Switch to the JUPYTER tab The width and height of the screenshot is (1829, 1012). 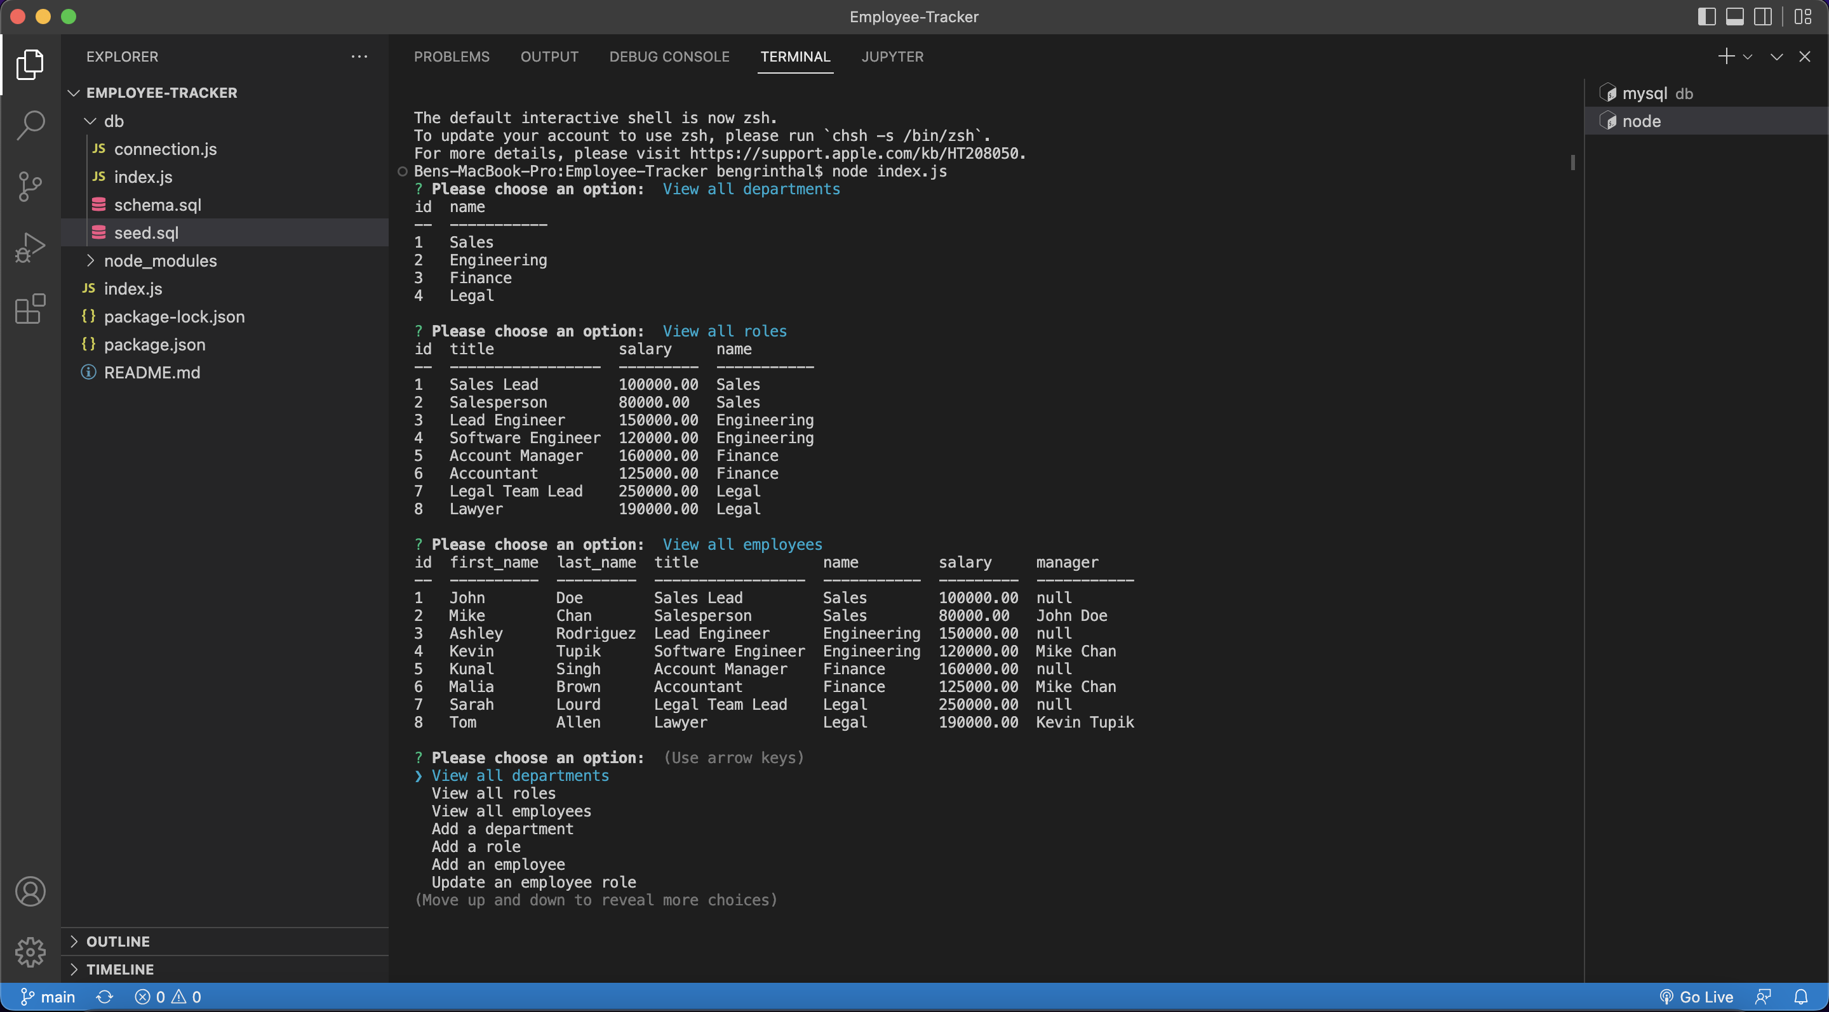pos(892,57)
